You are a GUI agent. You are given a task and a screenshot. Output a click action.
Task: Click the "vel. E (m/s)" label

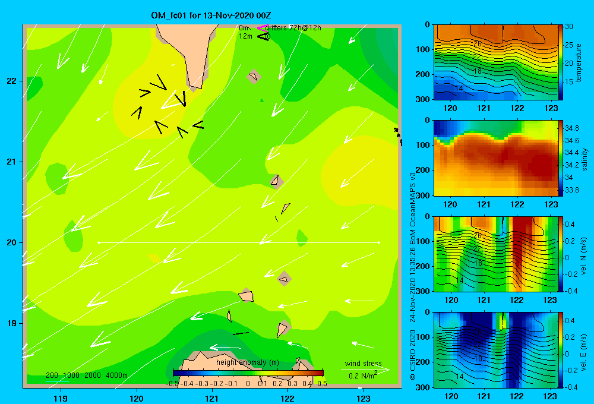pyautogui.click(x=584, y=352)
